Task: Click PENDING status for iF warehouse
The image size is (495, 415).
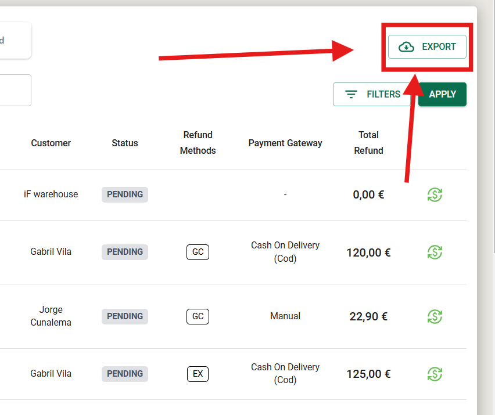Action: click(125, 194)
